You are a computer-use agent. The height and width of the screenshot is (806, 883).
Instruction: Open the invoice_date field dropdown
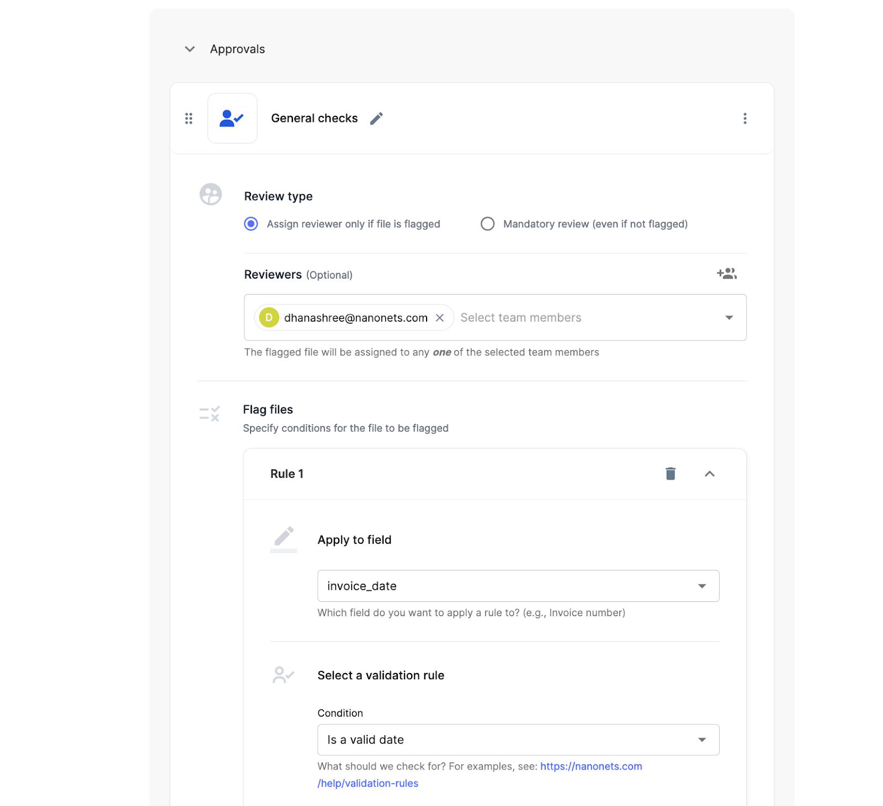click(x=702, y=586)
